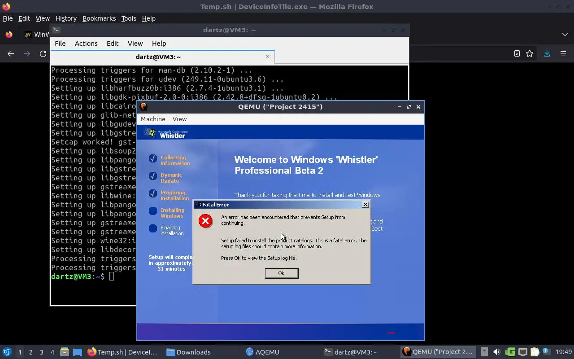Click Installing Windows setup step
The height and width of the screenshot is (359, 574).
172,213
